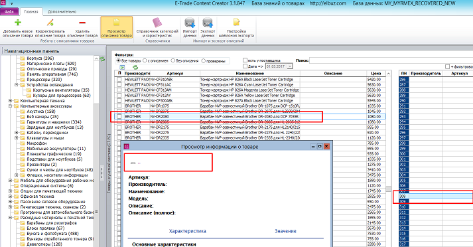
Task: Click scroll-up arrow of navigation tree scrollbar
Action: [x=96, y=58]
